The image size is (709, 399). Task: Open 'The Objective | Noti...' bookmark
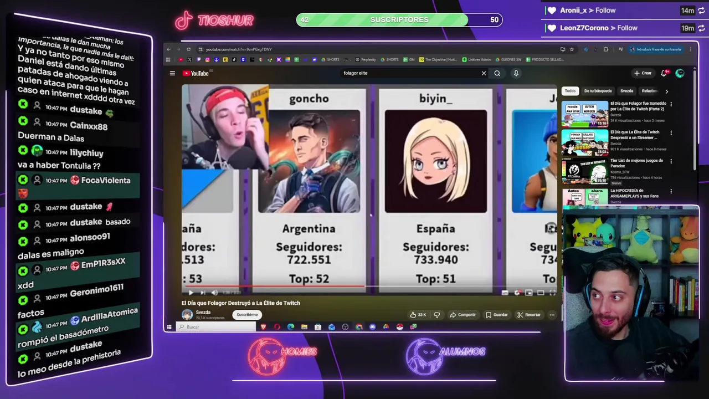(438, 59)
